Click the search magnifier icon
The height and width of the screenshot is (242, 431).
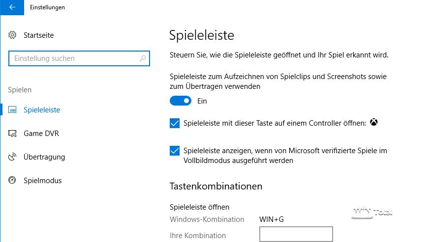click(x=143, y=58)
